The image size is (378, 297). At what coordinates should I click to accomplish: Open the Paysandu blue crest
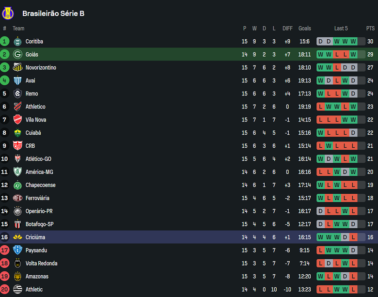coord(17,250)
